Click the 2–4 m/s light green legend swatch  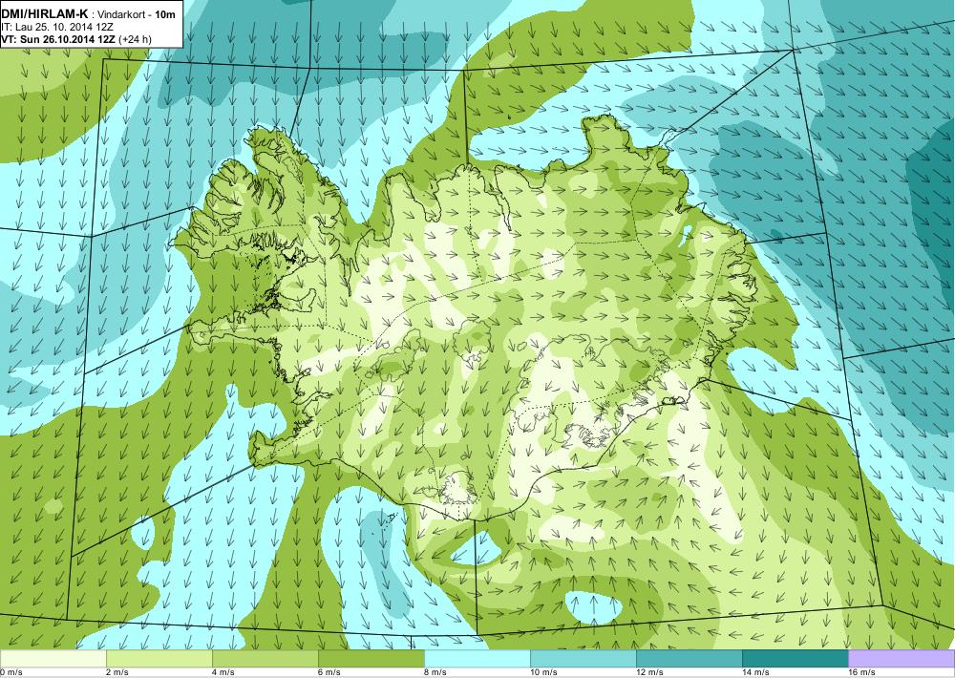pos(159,659)
